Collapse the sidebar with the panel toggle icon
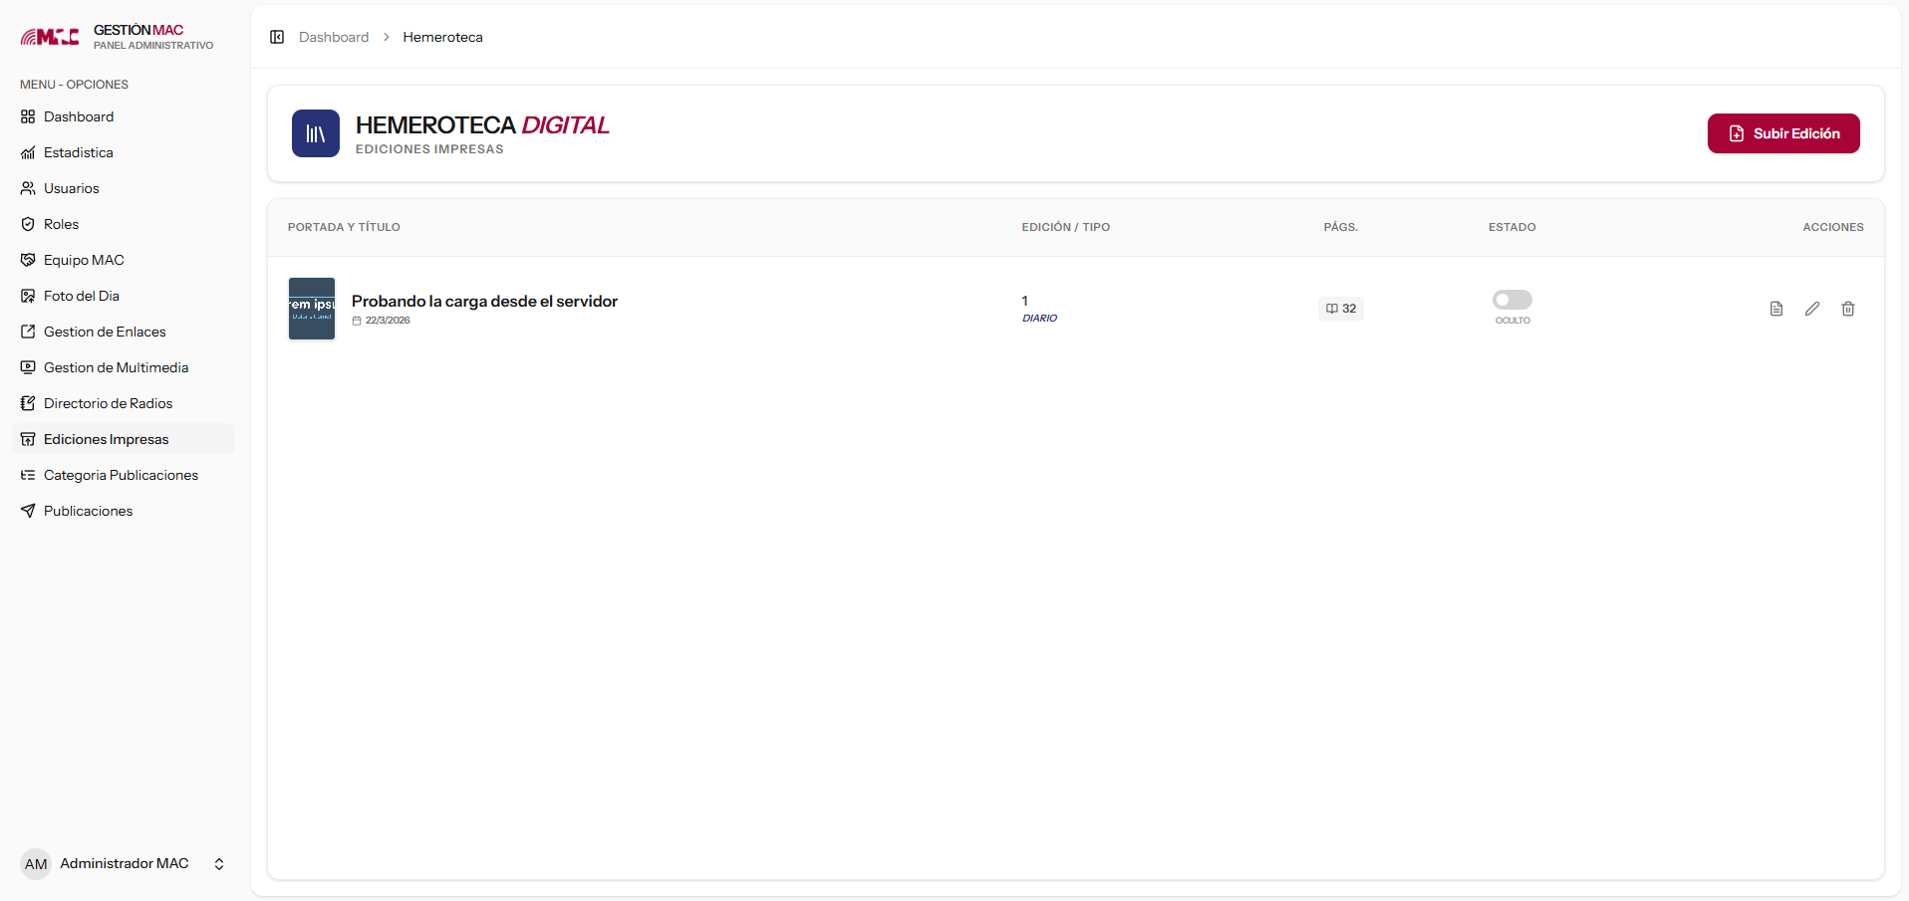The height and width of the screenshot is (901, 1909). (277, 37)
